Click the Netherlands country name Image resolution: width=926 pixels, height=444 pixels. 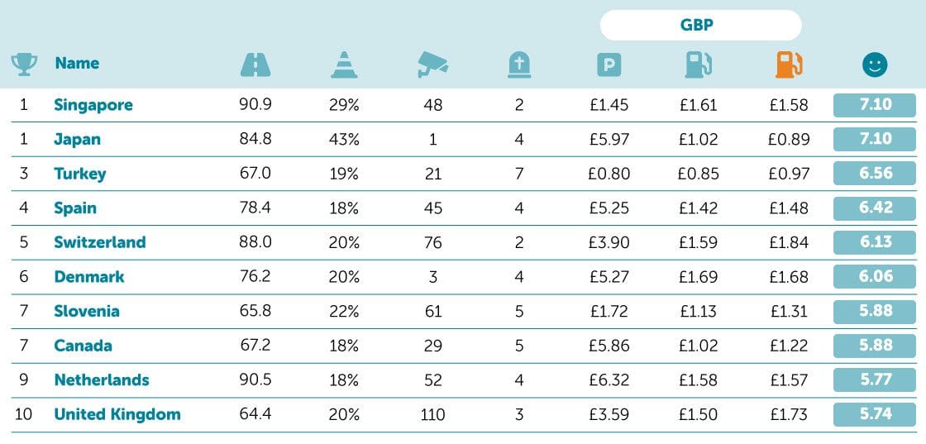click(x=102, y=380)
